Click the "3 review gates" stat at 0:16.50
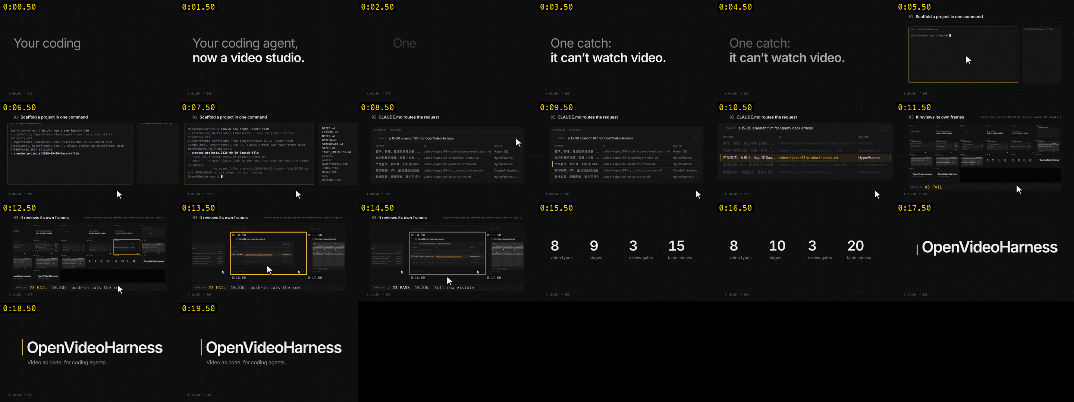This screenshot has height=402, width=1074. pyautogui.click(x=819, y=250)
